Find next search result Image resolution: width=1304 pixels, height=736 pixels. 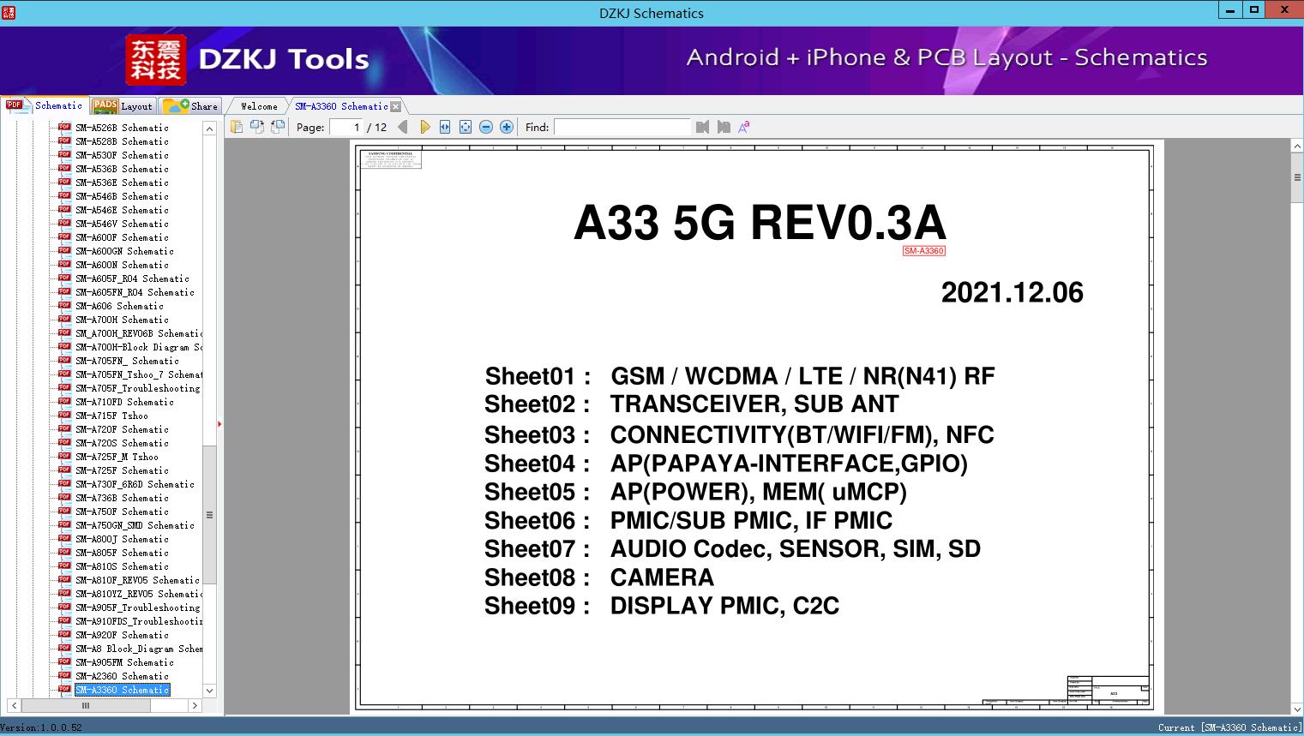(x=724, y=127)
